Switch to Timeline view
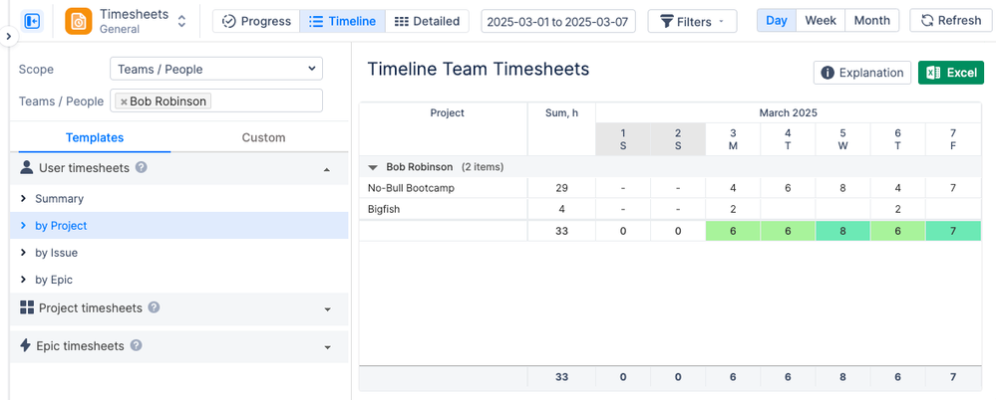996x400 pixels. [342, 21]
